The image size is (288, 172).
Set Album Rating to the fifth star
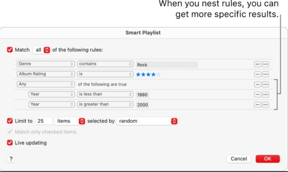click(158, 74)
